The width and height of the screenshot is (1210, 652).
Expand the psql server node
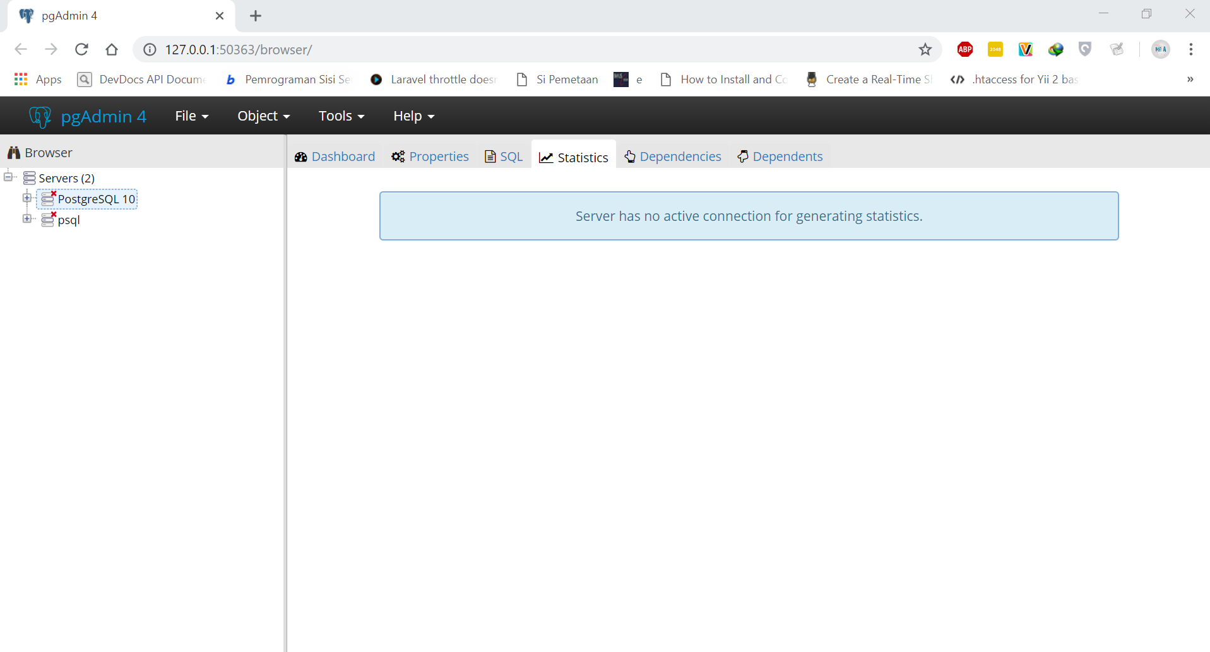click(x=27, y=218)
